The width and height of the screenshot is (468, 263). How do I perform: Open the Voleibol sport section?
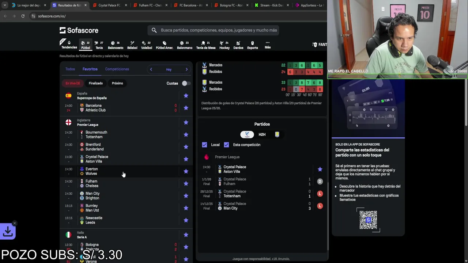click(x=146, y=45)
